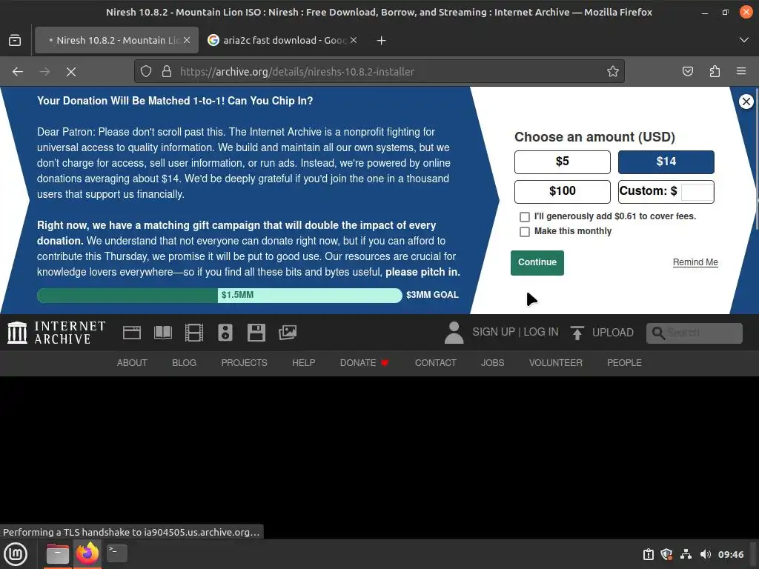Bookmark this page with star icon
This screenshot has height=569, width=759.
[613, 72]
